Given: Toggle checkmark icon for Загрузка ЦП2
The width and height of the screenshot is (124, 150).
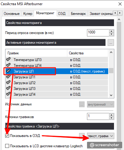Looking at the screenshot, I should 8,82.
